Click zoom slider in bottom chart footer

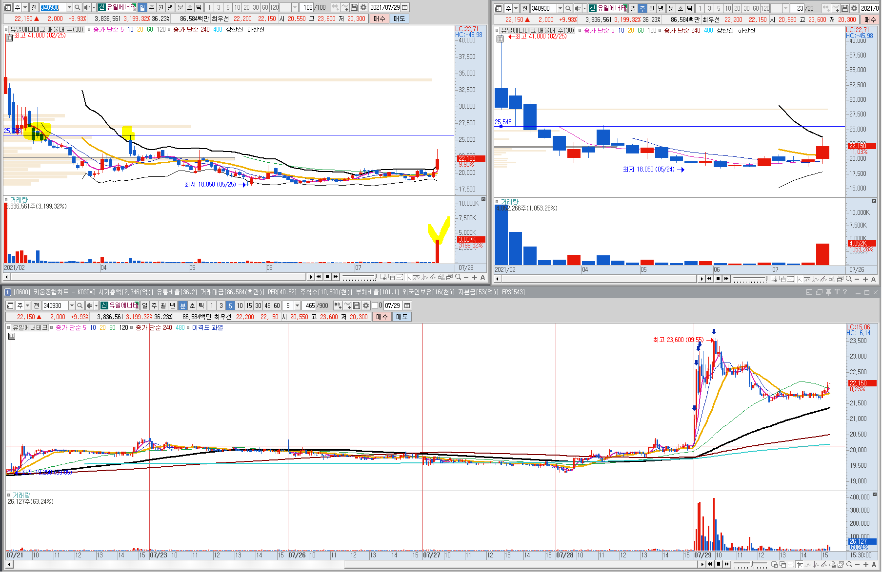[x=751, y=564]
